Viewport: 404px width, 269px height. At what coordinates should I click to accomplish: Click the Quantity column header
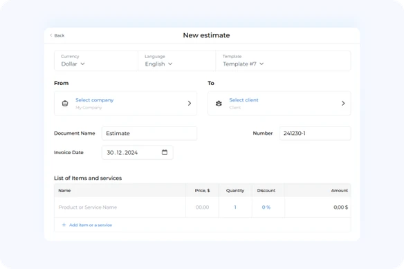tap(235, 190)
